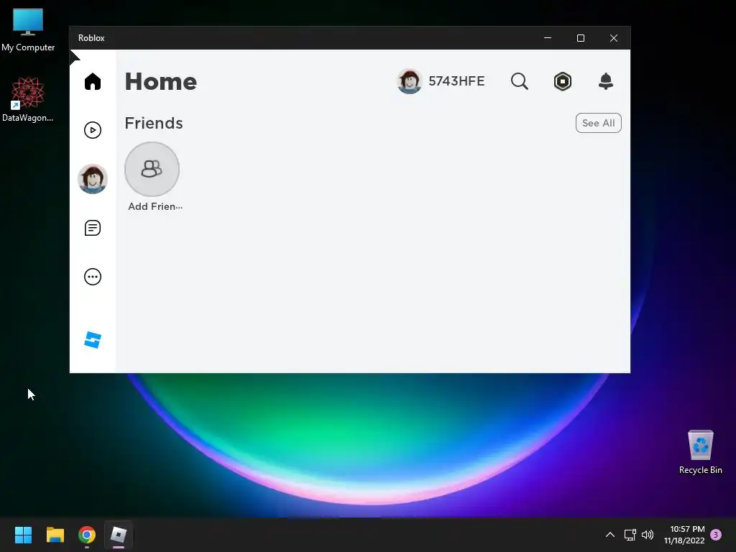Open the clock showing 10:57 PM
Viewport: 736px width, 552px height.
pos(684,535)
